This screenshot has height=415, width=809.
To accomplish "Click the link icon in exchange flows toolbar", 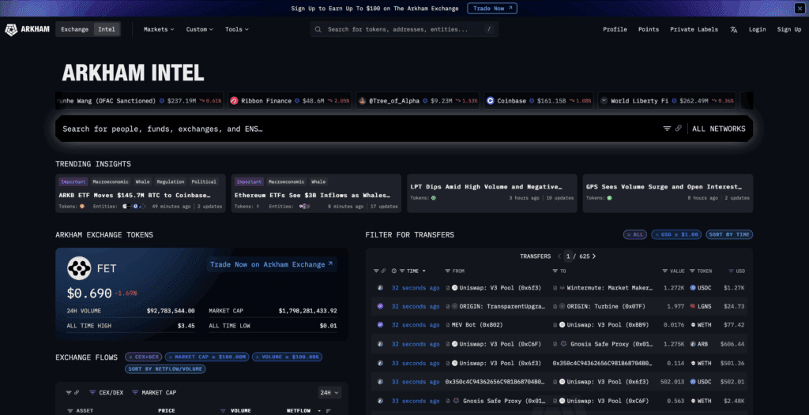I will (x=77, y=393).
